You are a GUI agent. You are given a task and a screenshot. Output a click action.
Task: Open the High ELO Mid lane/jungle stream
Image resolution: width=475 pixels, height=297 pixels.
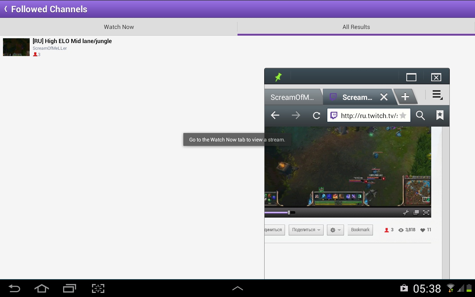coord(72,41)
